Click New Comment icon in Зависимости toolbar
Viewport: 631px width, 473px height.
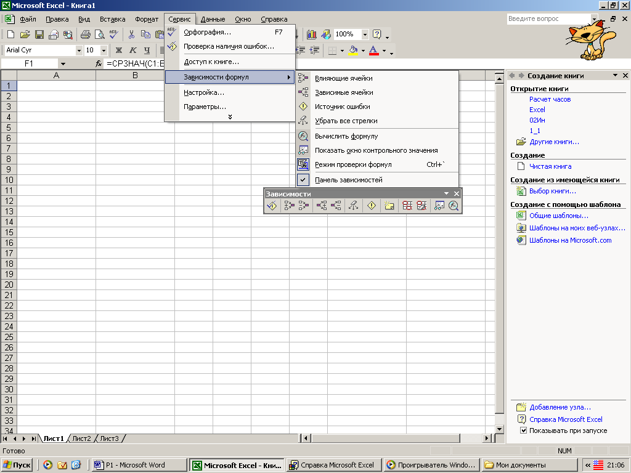[x=389, y=206]
